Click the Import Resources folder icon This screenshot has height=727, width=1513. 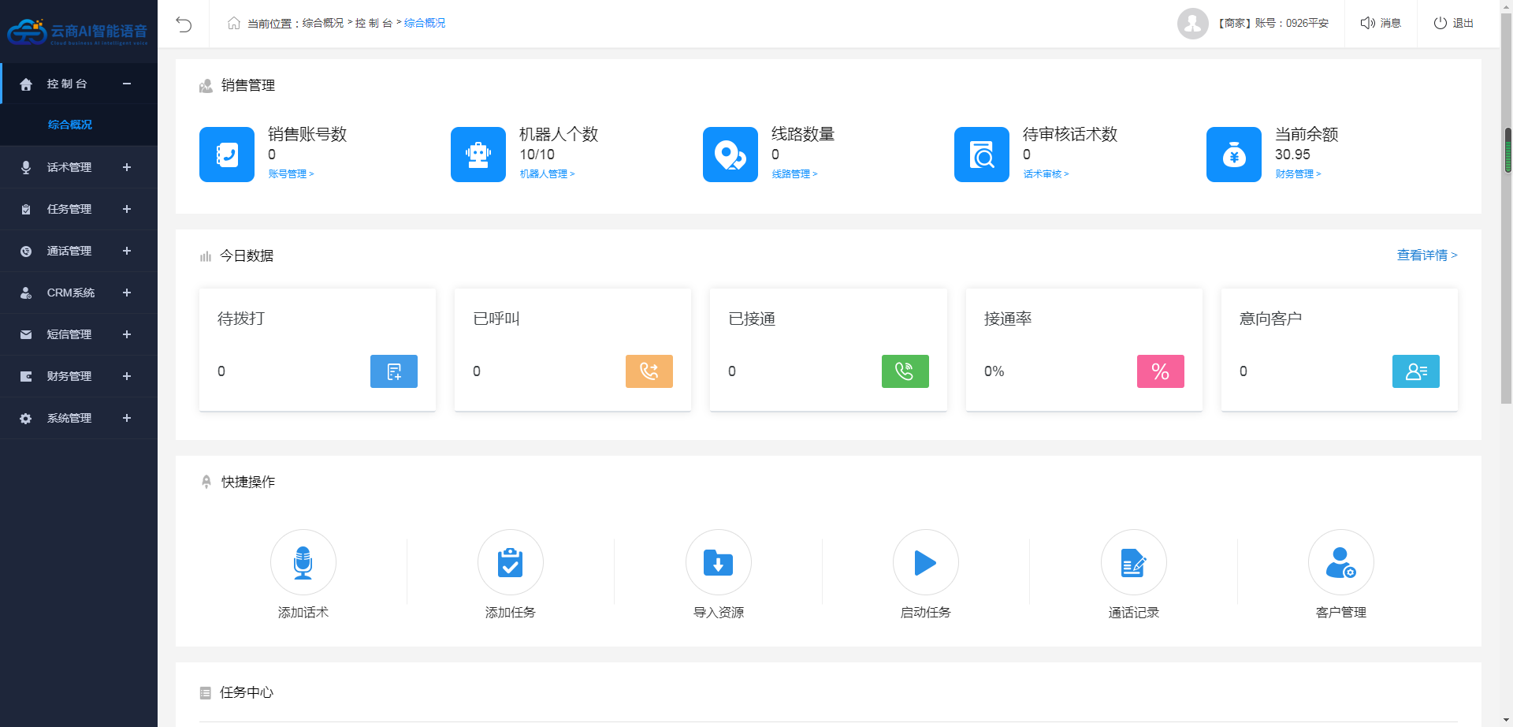click(x=718, y=562)
